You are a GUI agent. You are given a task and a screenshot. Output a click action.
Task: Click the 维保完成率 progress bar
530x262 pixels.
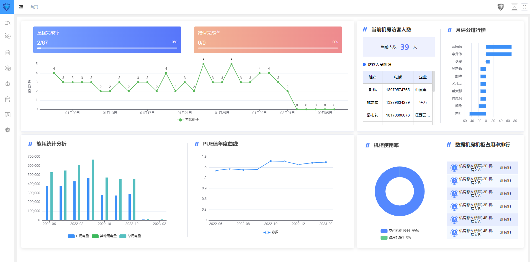268,48
